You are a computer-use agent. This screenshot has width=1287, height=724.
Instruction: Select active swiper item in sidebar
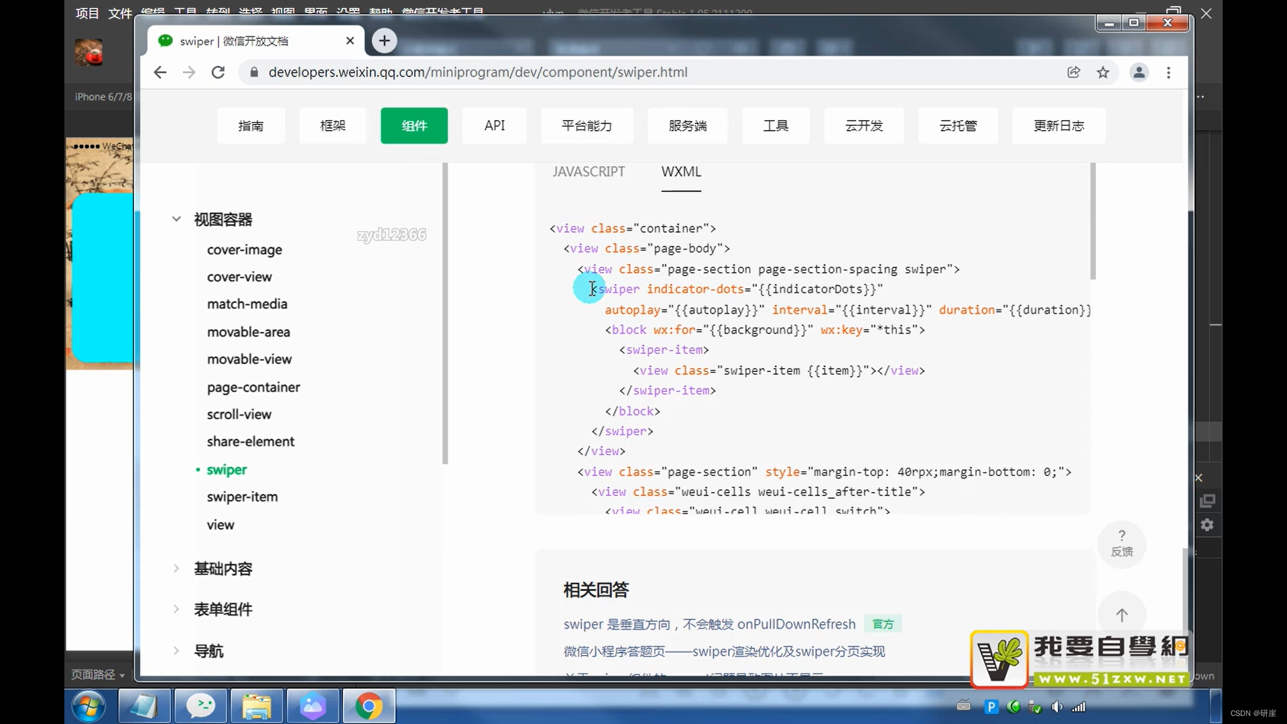coord(227,470)
